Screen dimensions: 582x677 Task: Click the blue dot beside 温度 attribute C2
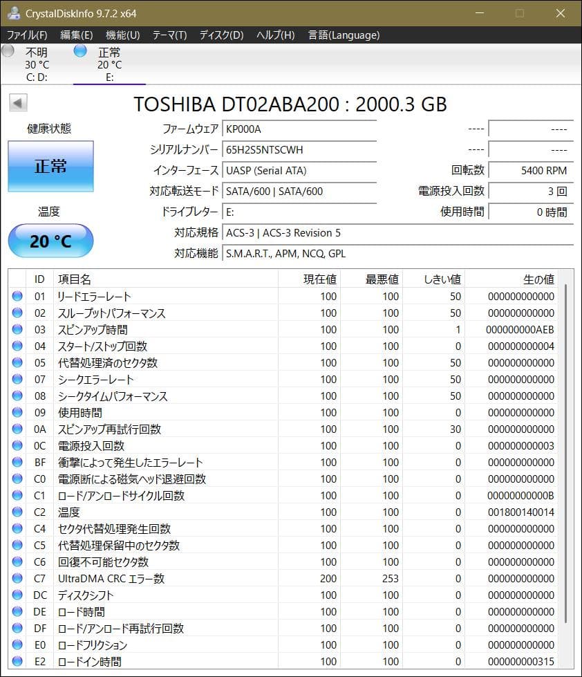point(18,512)
